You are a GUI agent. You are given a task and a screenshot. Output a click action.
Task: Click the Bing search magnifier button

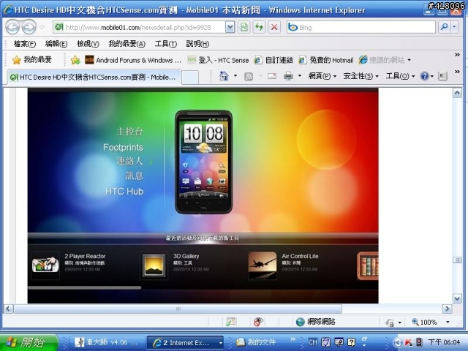444,27
